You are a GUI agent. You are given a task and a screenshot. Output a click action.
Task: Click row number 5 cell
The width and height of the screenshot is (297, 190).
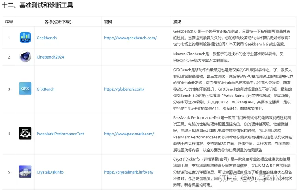[x=9, y=172]
